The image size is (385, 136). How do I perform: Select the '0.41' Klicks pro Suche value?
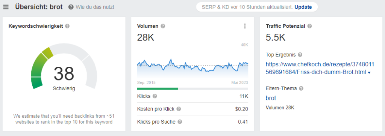click(243, 121)
